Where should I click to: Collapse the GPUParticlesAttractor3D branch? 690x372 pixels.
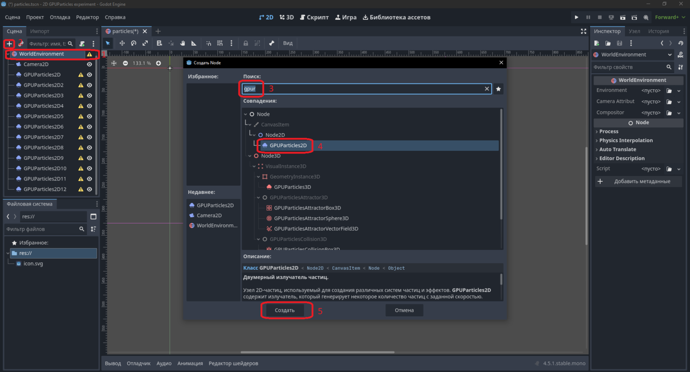(x=258, y=197)
